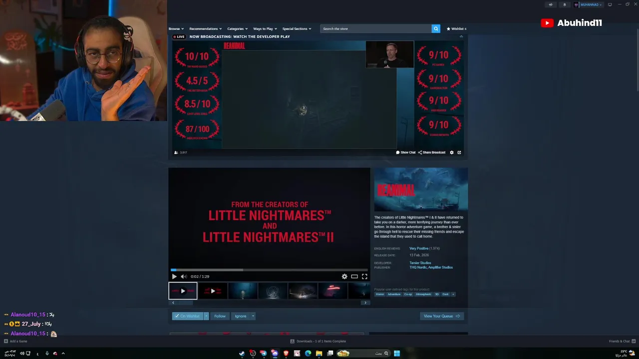Play the game trailer

174,276
